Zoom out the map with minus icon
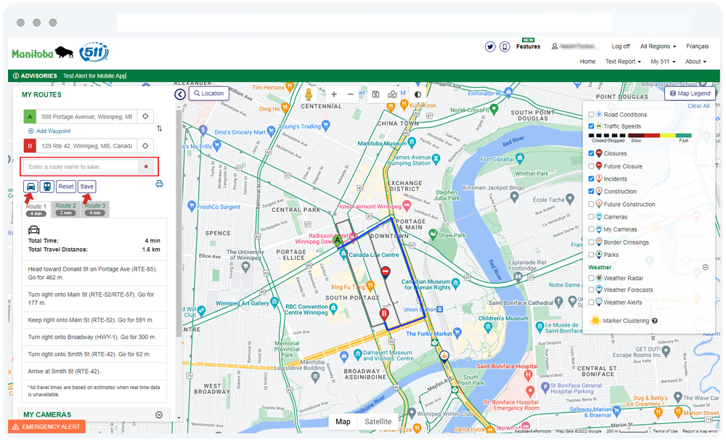The height and width of the screenshot is (442, 726). click(x=351, y=94)
